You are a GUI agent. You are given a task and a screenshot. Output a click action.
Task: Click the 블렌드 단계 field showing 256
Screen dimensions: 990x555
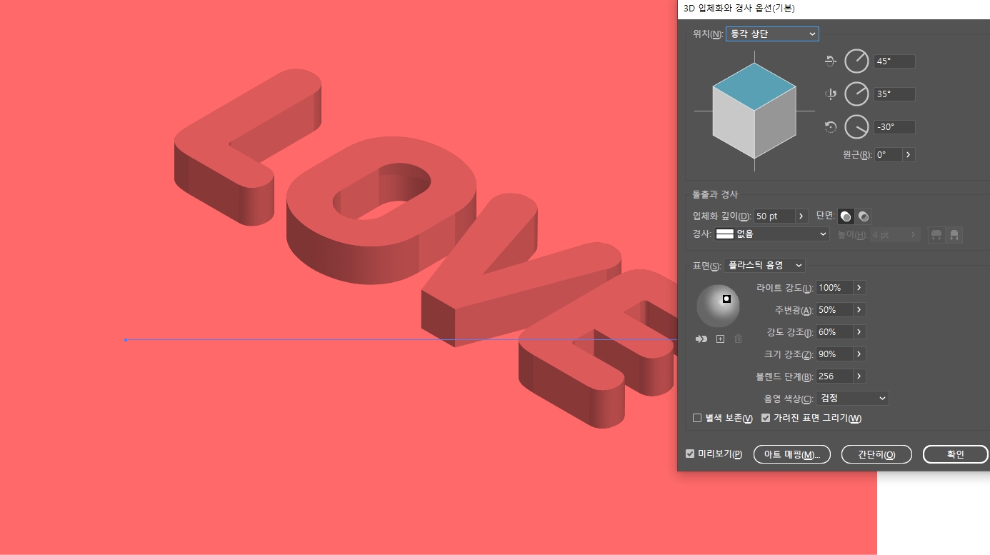click(x=834, y=376)
